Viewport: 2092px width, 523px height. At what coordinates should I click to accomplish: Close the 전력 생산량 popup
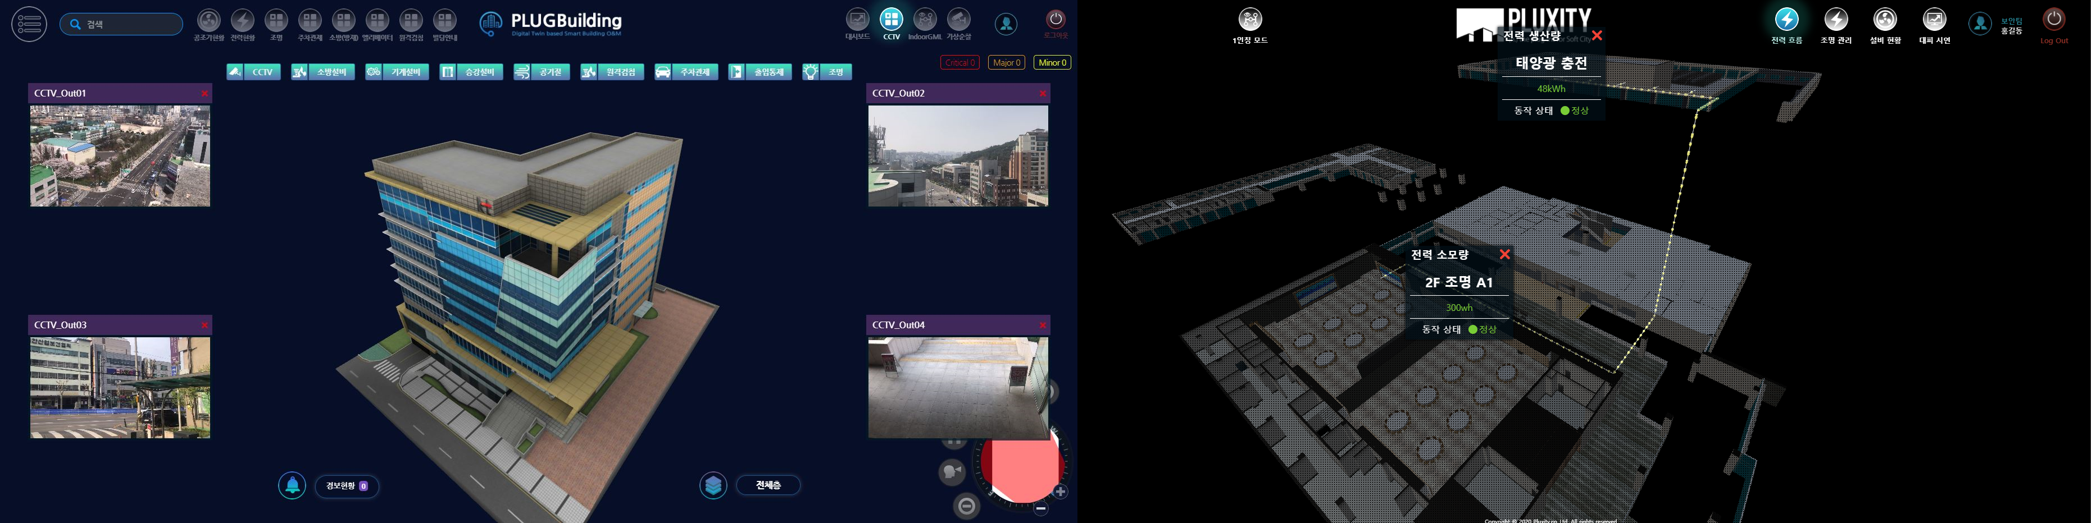tap(1597, 36)
